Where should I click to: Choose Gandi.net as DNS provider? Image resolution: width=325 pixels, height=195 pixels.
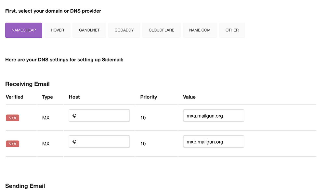89,30
